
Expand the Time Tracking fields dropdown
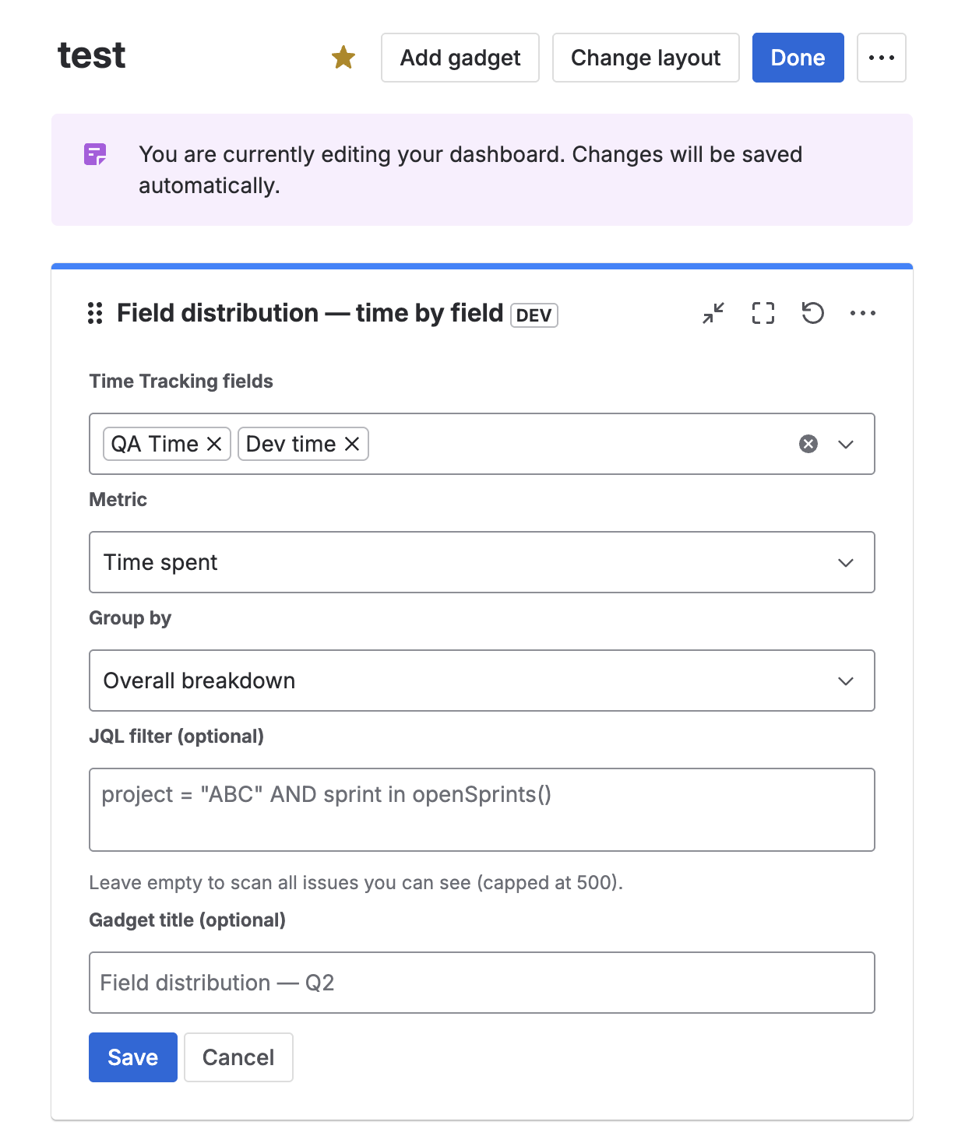[x=846, y=444]
